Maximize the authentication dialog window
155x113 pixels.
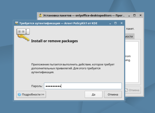coord(115,23)
